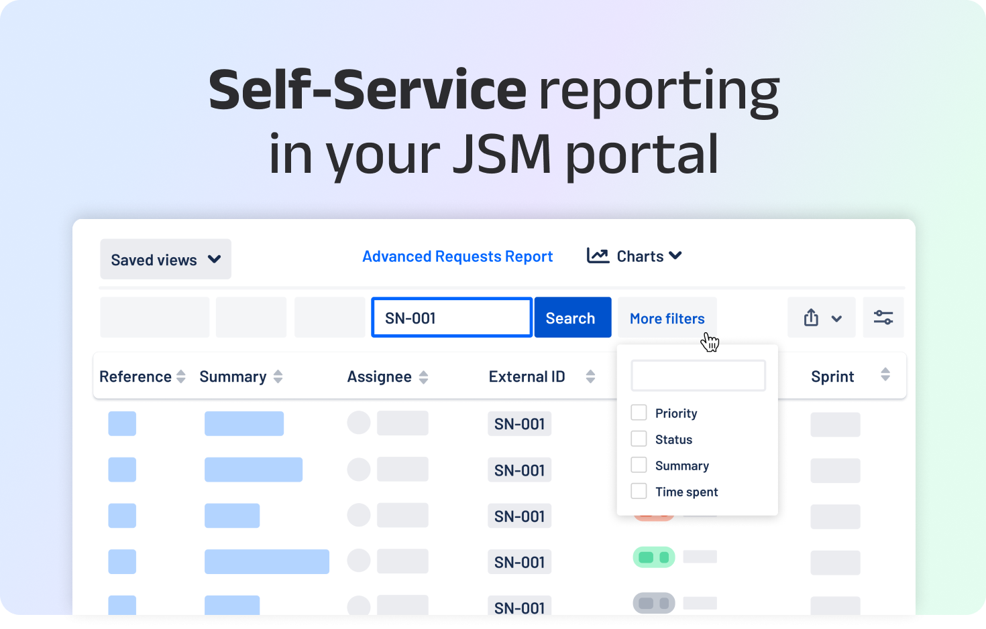Image resolution: width=986 pixels, height=629 pixels.
Task: Sort by Sprint column arrows
Action: click(x=885, y=375)
